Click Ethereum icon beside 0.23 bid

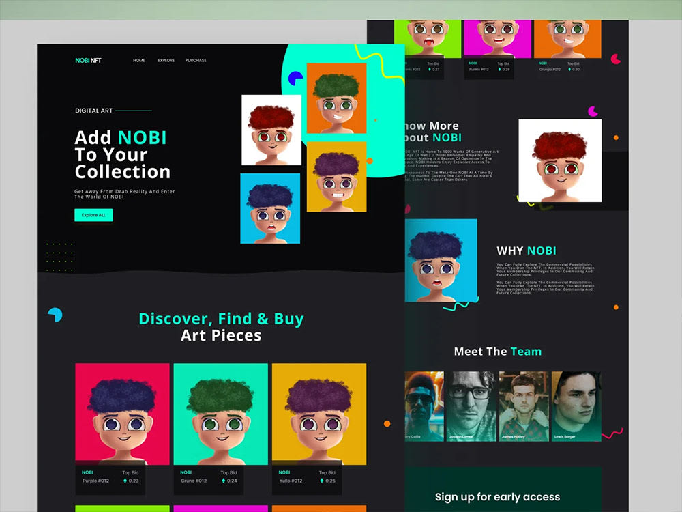point(125,481)
